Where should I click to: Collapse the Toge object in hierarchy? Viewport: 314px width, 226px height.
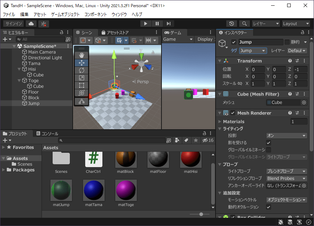[19, 81]
